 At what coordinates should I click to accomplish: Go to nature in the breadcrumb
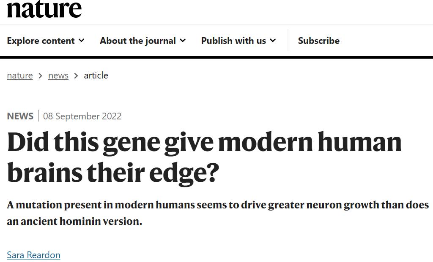pyautogui.click(x=20, y=76)
